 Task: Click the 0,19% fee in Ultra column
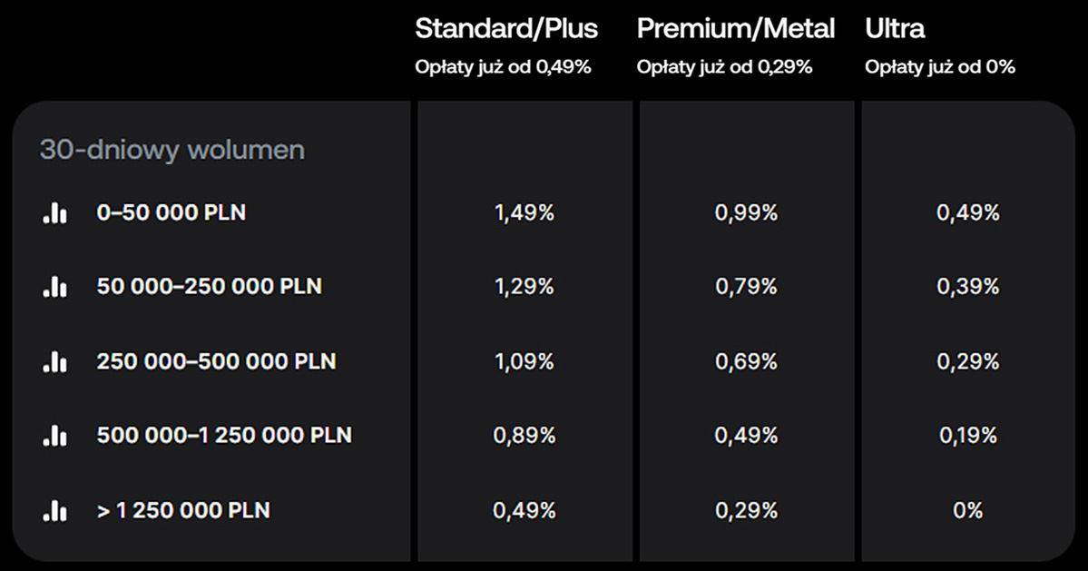tap(968, 436)
